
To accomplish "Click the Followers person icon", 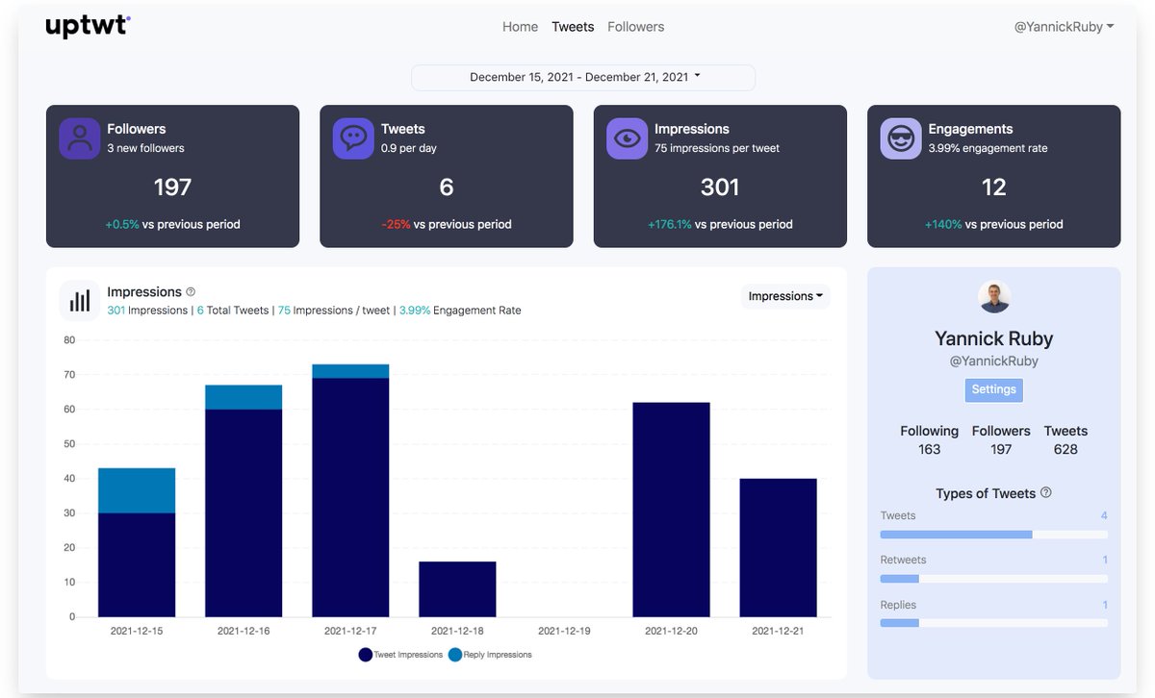I will pos(79,138).
